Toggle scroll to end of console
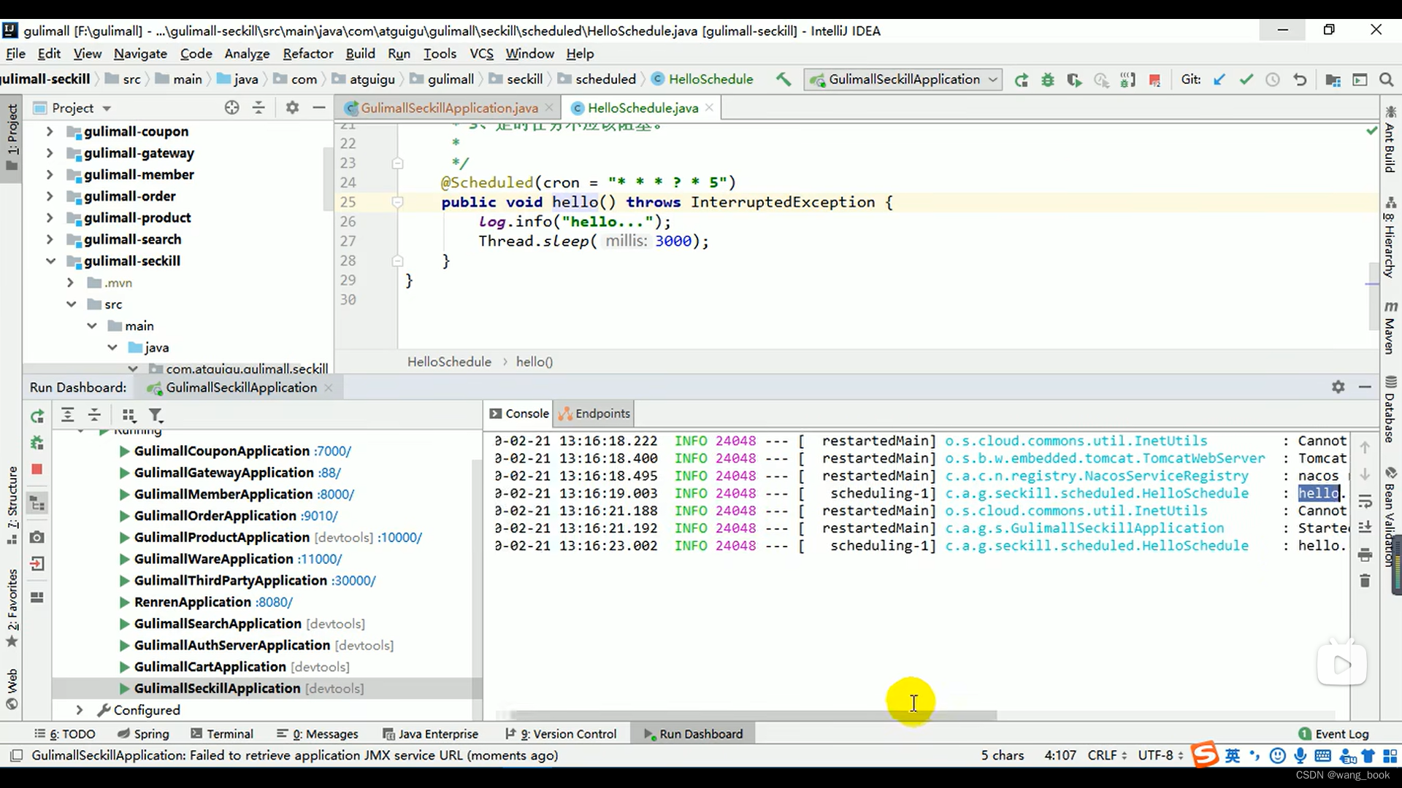Screen dimensions: 1402x788 coord(1365,528)
